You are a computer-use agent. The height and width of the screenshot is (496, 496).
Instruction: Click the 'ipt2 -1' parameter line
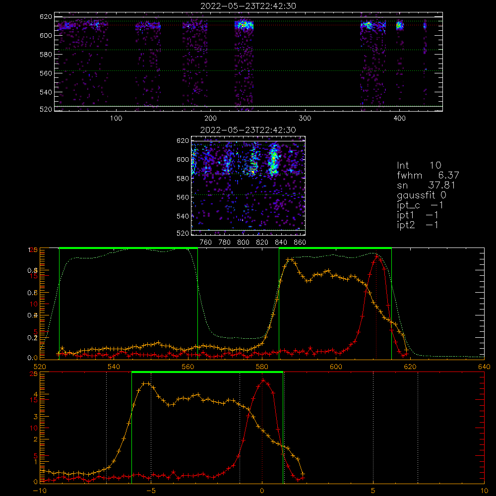tap(418, 225)
